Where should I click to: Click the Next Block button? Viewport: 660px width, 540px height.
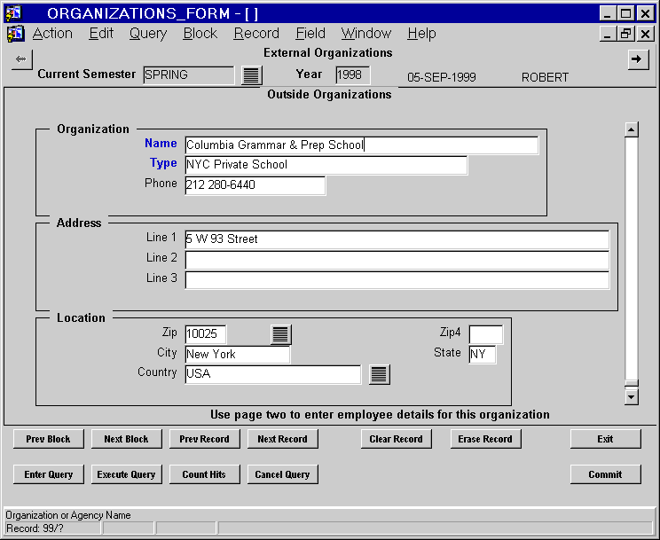(x=126, y=439)
